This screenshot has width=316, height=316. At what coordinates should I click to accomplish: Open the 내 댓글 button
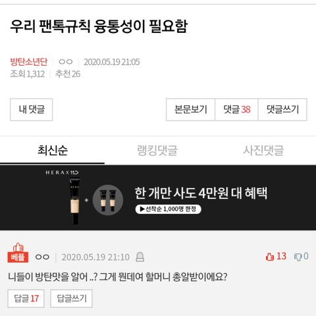[x=32, y=109]
